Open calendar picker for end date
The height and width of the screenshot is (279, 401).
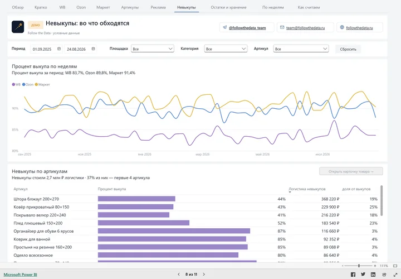click(x=94, y=49)
